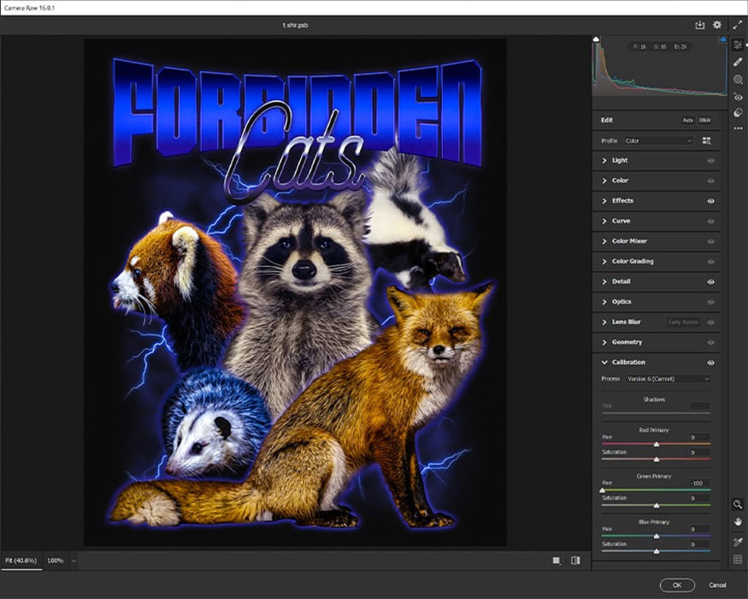Toggle the grid overlay icon
748x599 pixels.
[738, 560]
